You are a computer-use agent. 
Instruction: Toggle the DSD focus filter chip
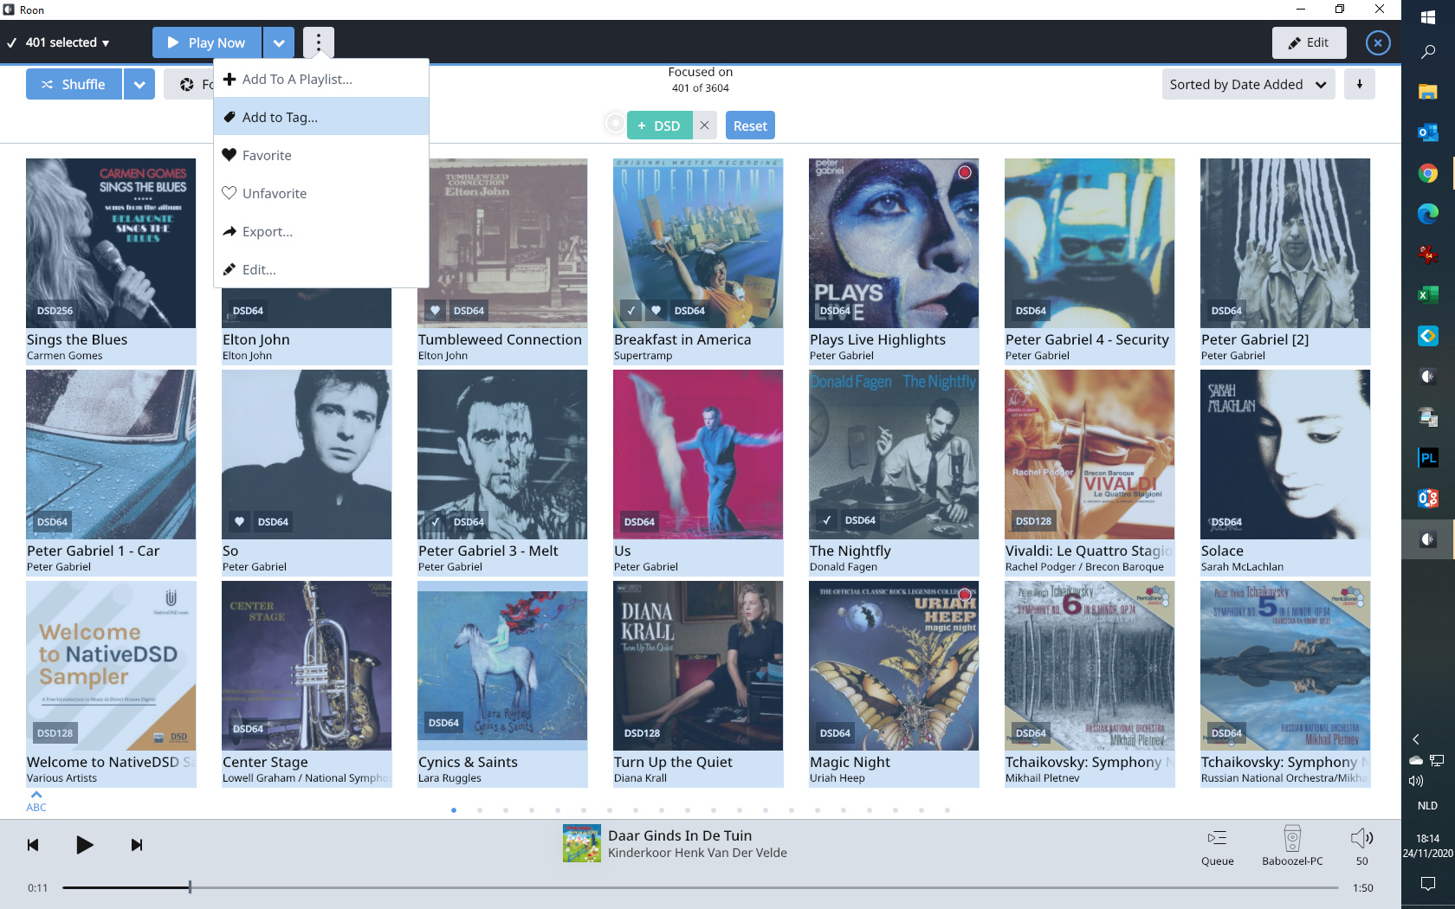tap(659, 126)
